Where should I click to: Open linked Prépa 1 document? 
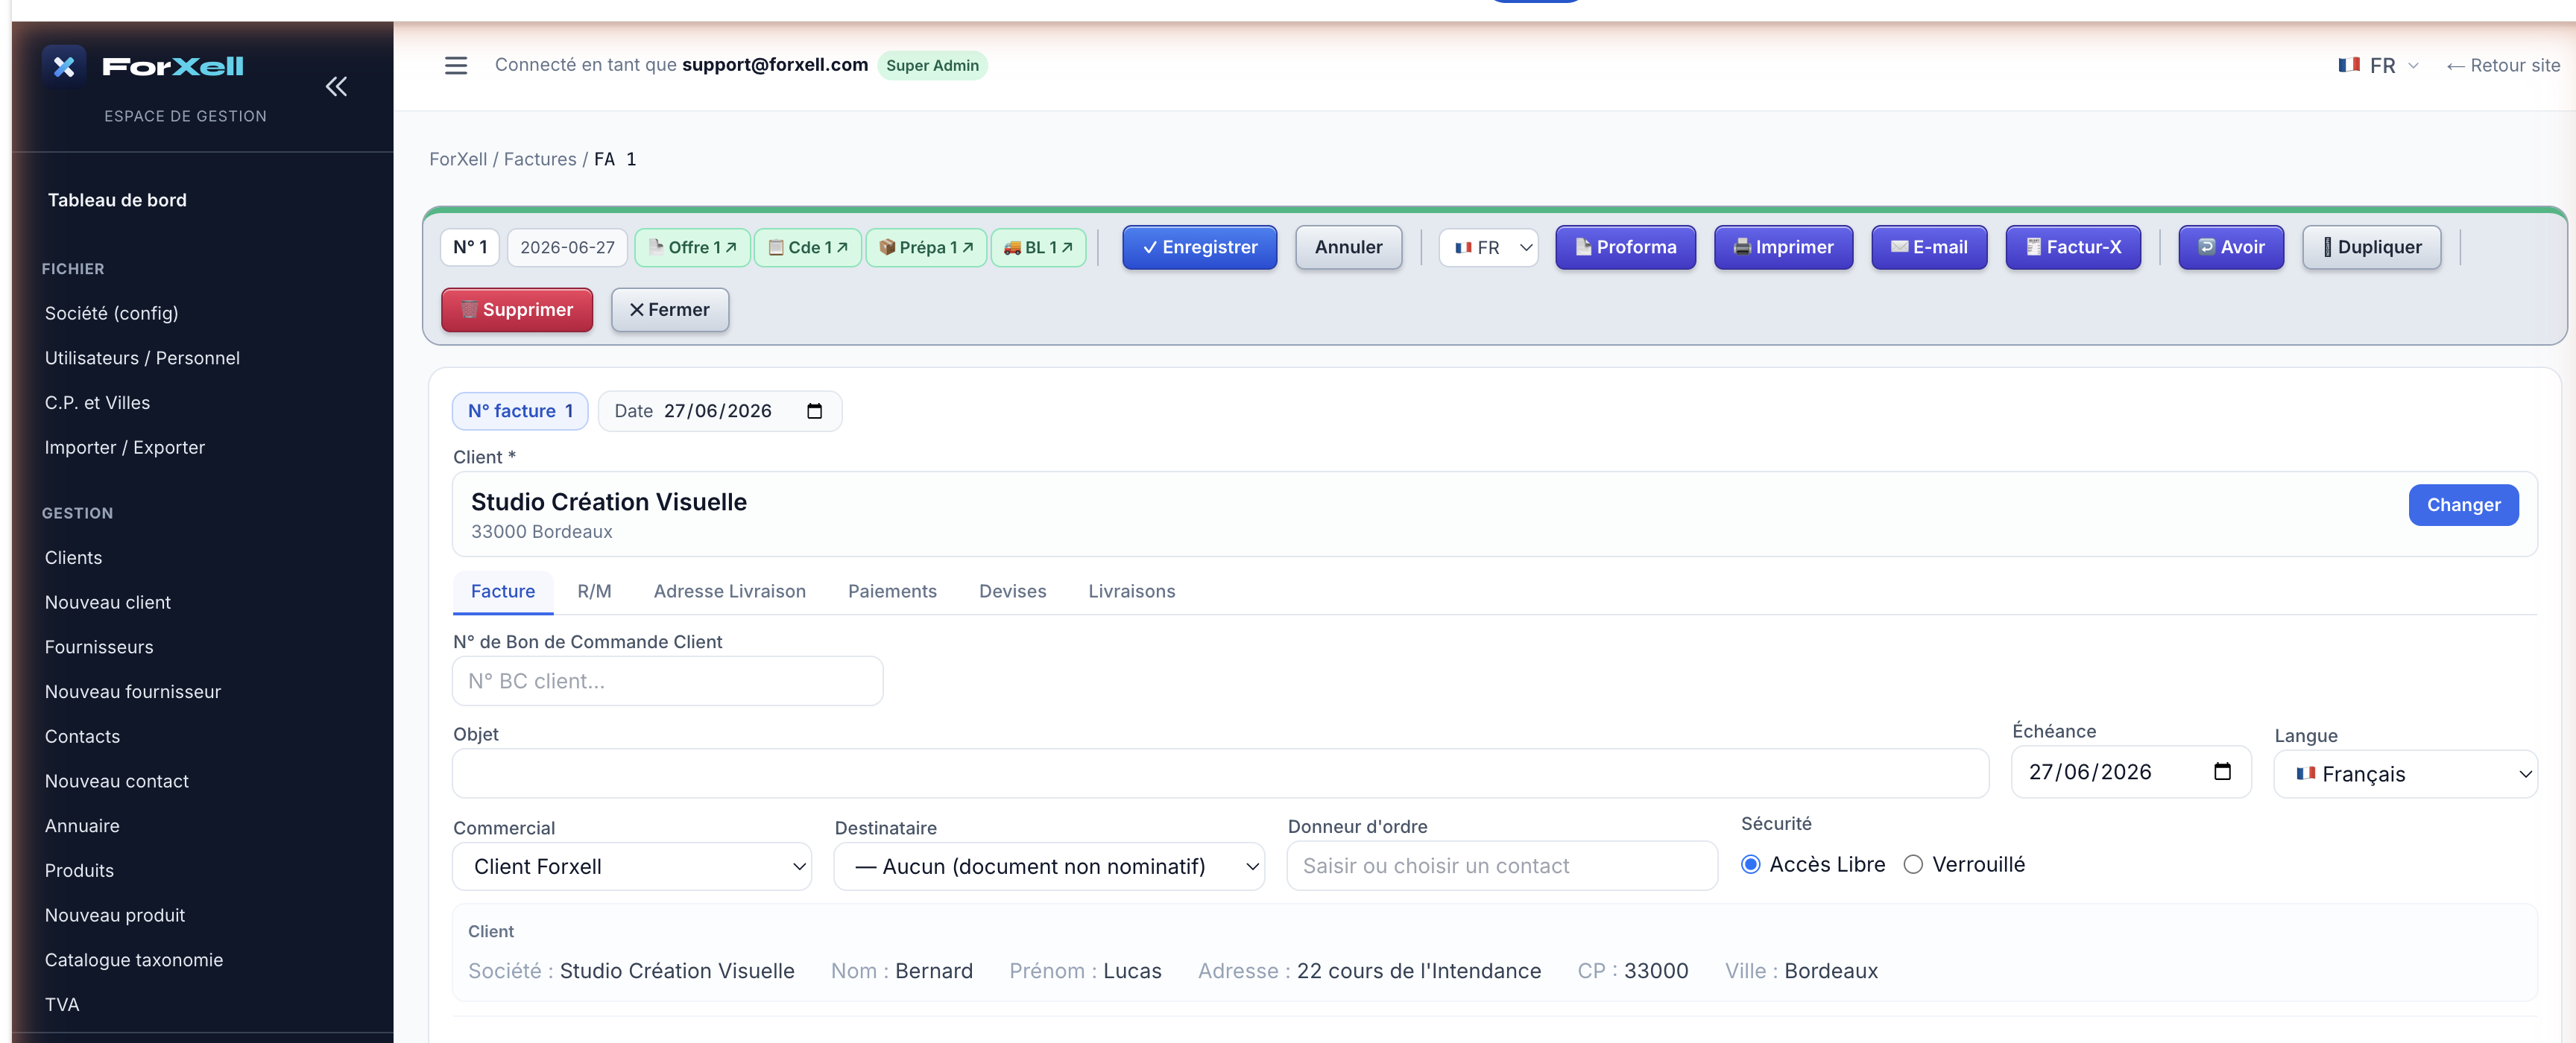(925, 248)
